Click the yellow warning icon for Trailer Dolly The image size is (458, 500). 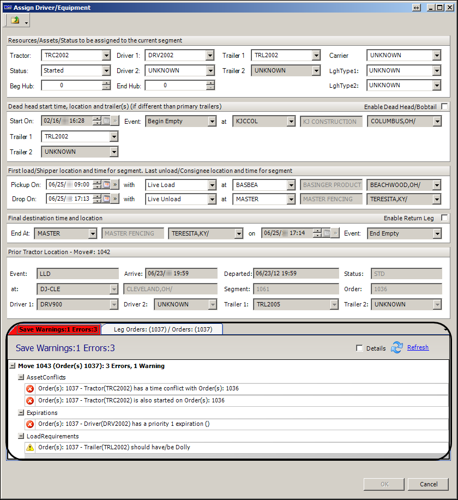(x=31, y=448)
